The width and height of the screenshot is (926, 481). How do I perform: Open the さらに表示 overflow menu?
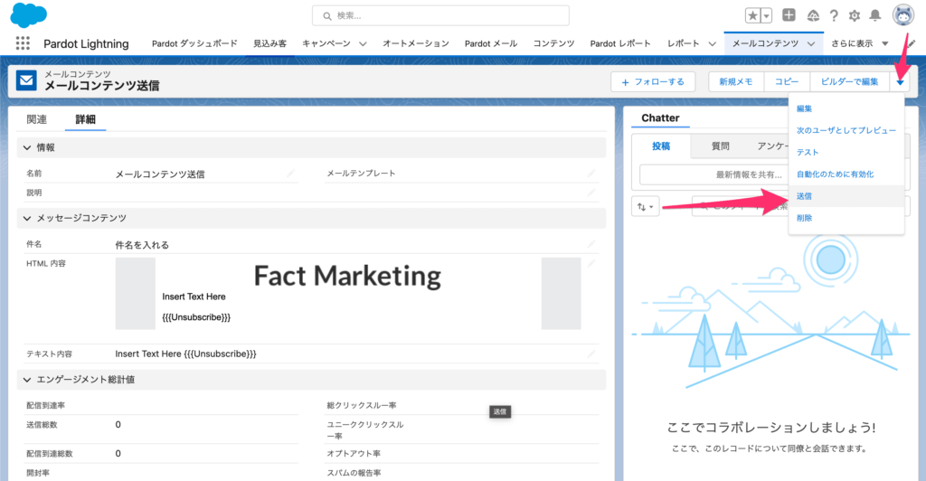(x=859, y=43)
